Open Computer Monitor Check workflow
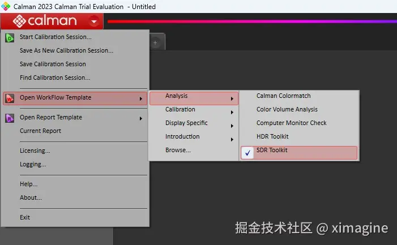Screen dimensions: 397x245 click(x=292, y=123)
